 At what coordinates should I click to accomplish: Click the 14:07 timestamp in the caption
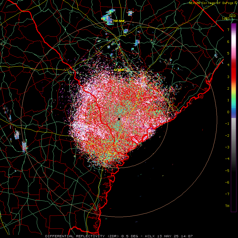coord(187,236)
